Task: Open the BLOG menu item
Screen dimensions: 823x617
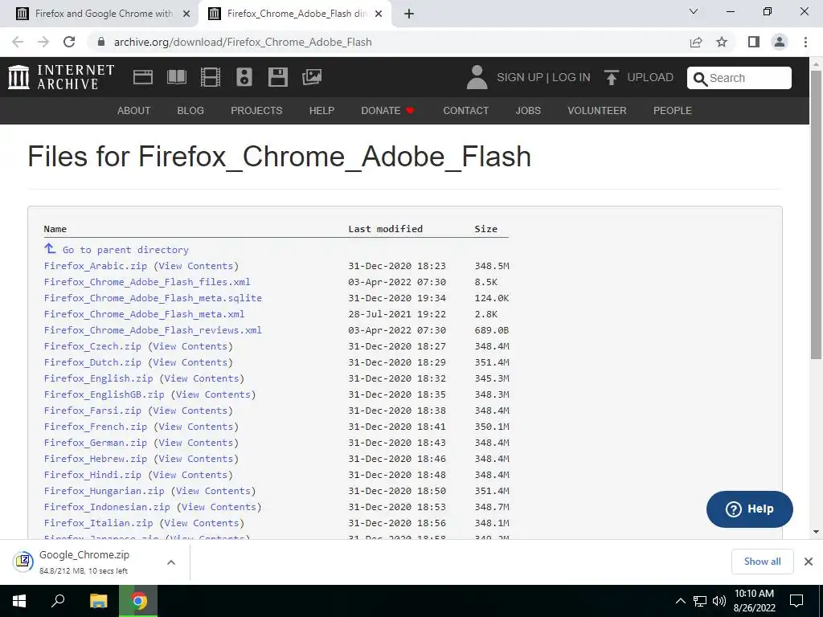Action: 190,111
